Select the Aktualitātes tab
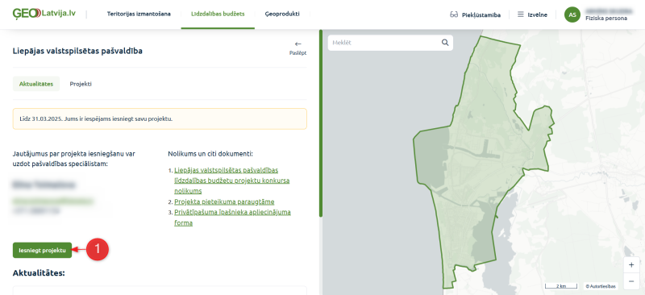 click(36, 84)
